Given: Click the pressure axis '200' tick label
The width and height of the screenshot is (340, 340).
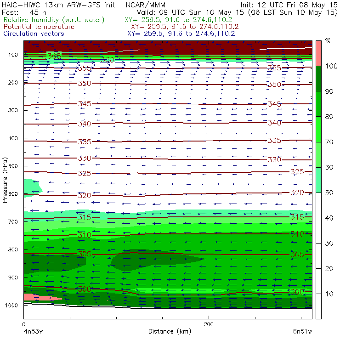Looking at the screenshot, I should [x=13, y=82].
